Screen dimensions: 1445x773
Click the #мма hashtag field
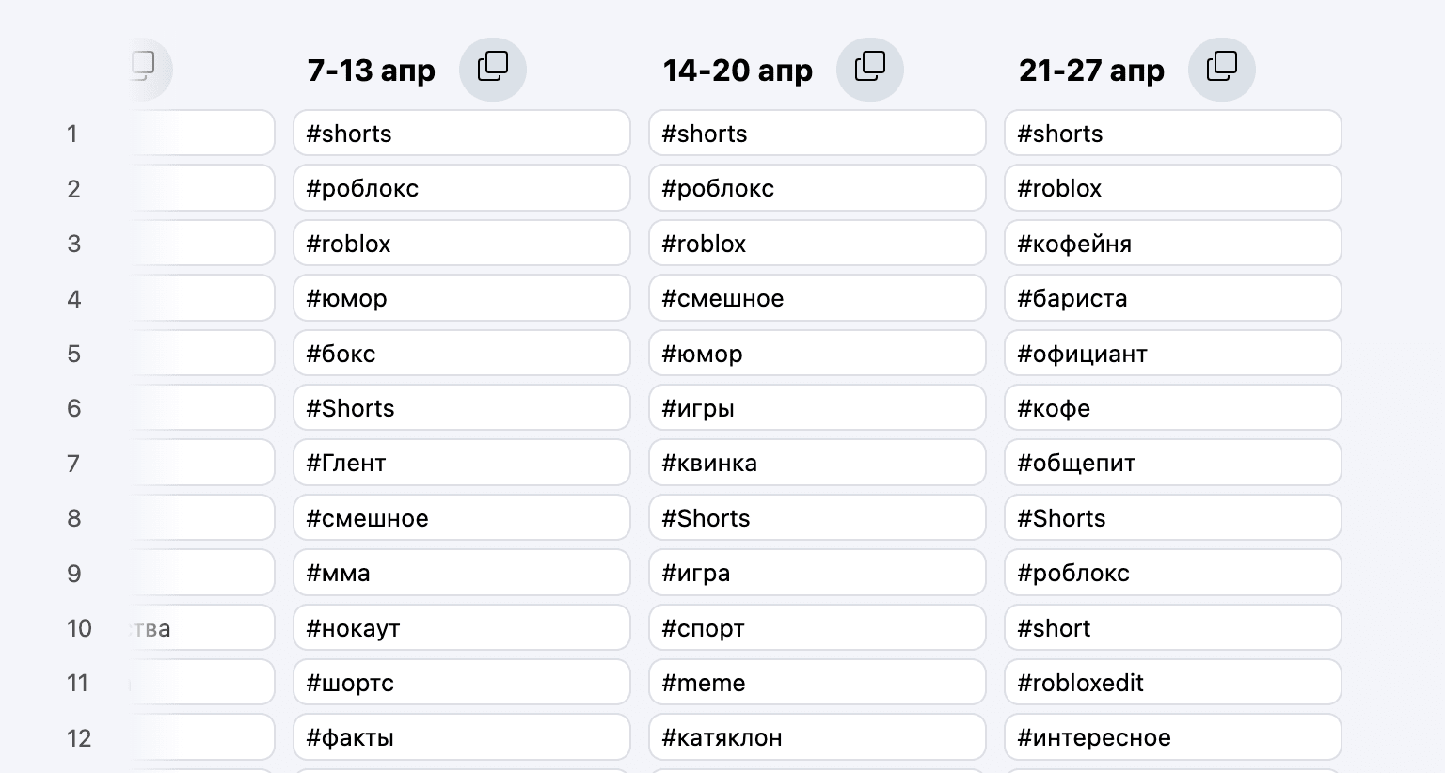(461, 573)
